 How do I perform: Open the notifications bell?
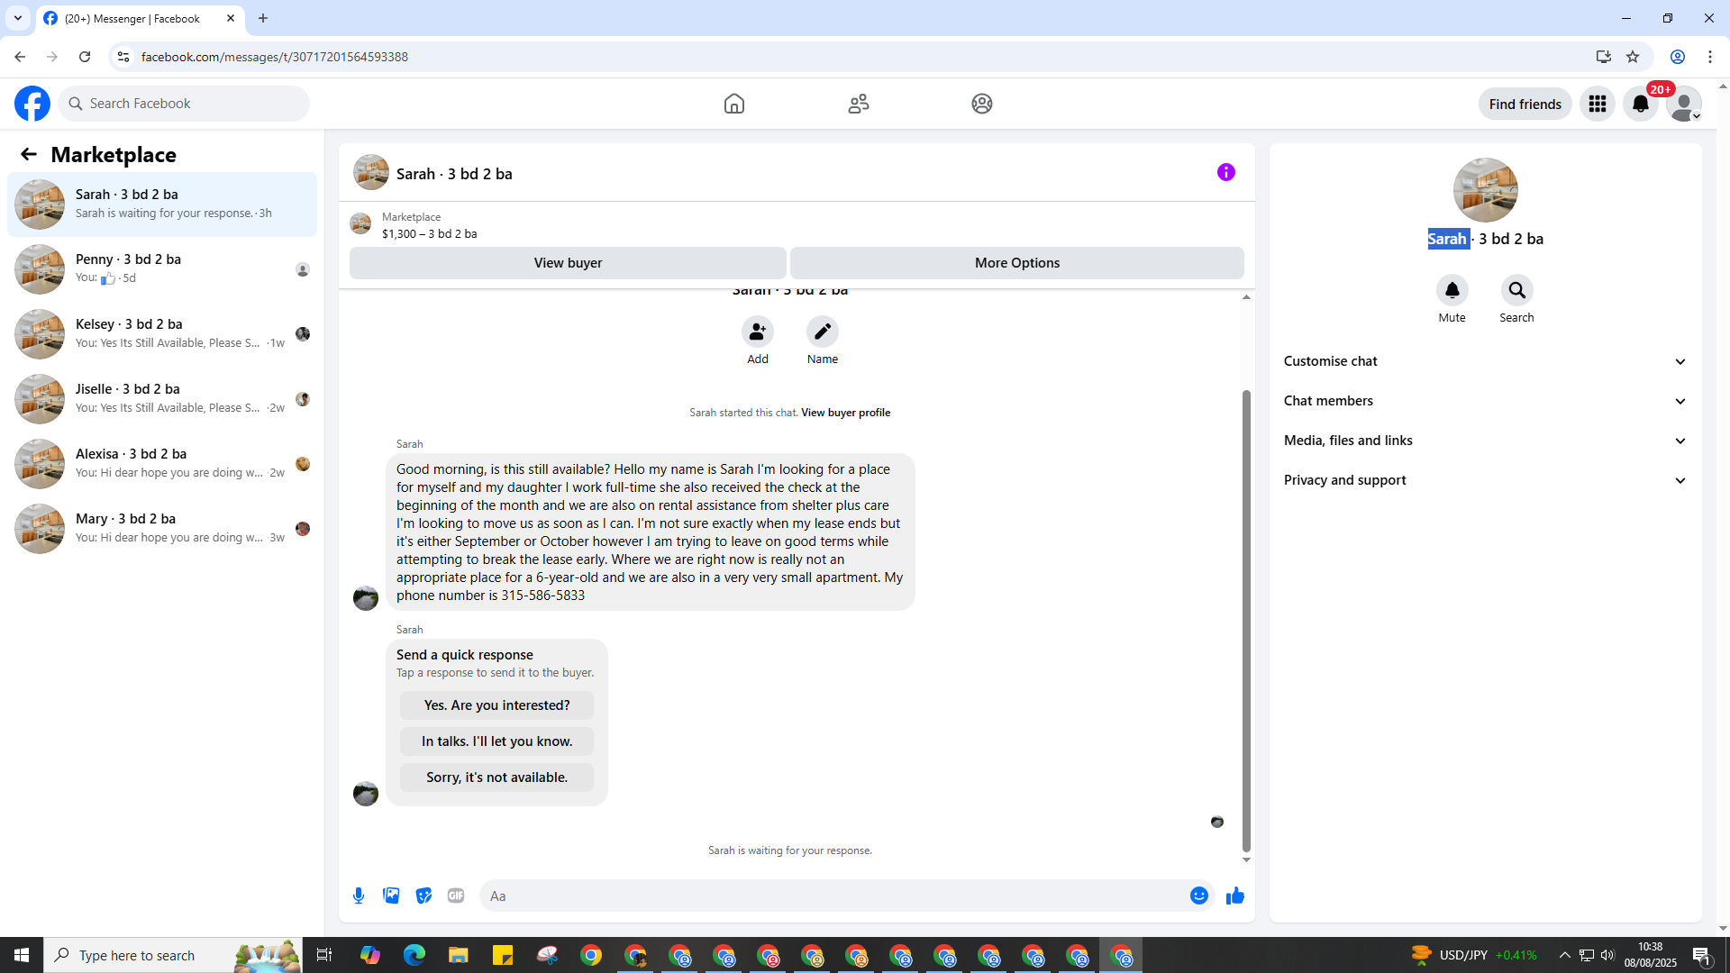[x=1640, y=104]
